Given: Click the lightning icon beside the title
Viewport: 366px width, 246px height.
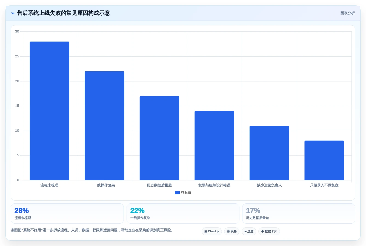Looking at the screenshot, I should pos(13,13).
